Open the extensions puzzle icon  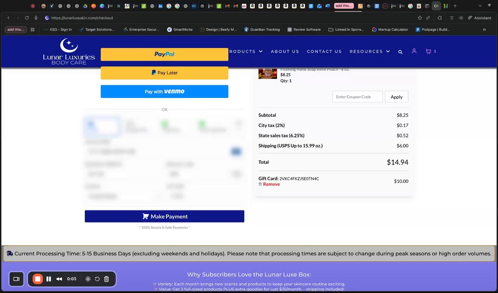click(x=440, y=18)
